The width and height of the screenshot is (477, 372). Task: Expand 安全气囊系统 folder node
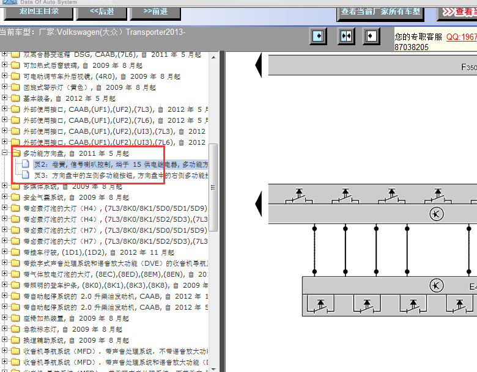(x=4, y=196)
